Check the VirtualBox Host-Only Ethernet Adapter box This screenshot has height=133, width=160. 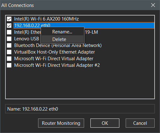[9, 52]
